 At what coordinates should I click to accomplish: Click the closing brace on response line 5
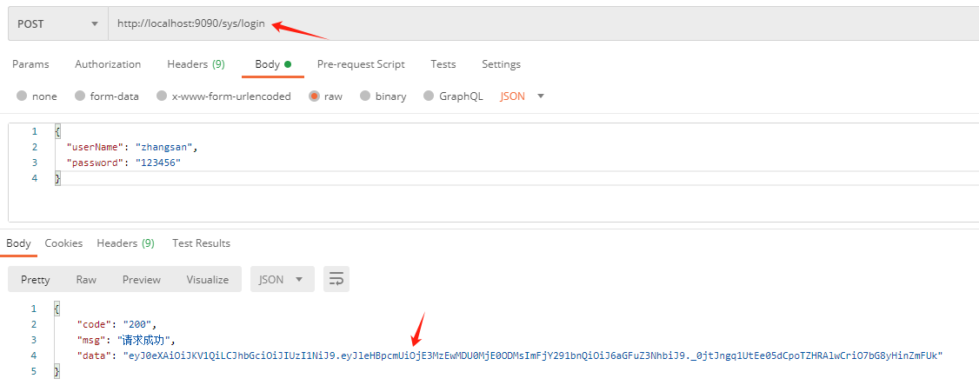click(x=57, y=371)
